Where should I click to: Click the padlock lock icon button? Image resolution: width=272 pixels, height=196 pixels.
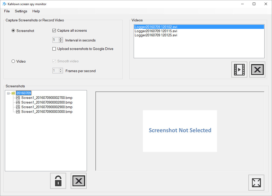coord(58,181)
